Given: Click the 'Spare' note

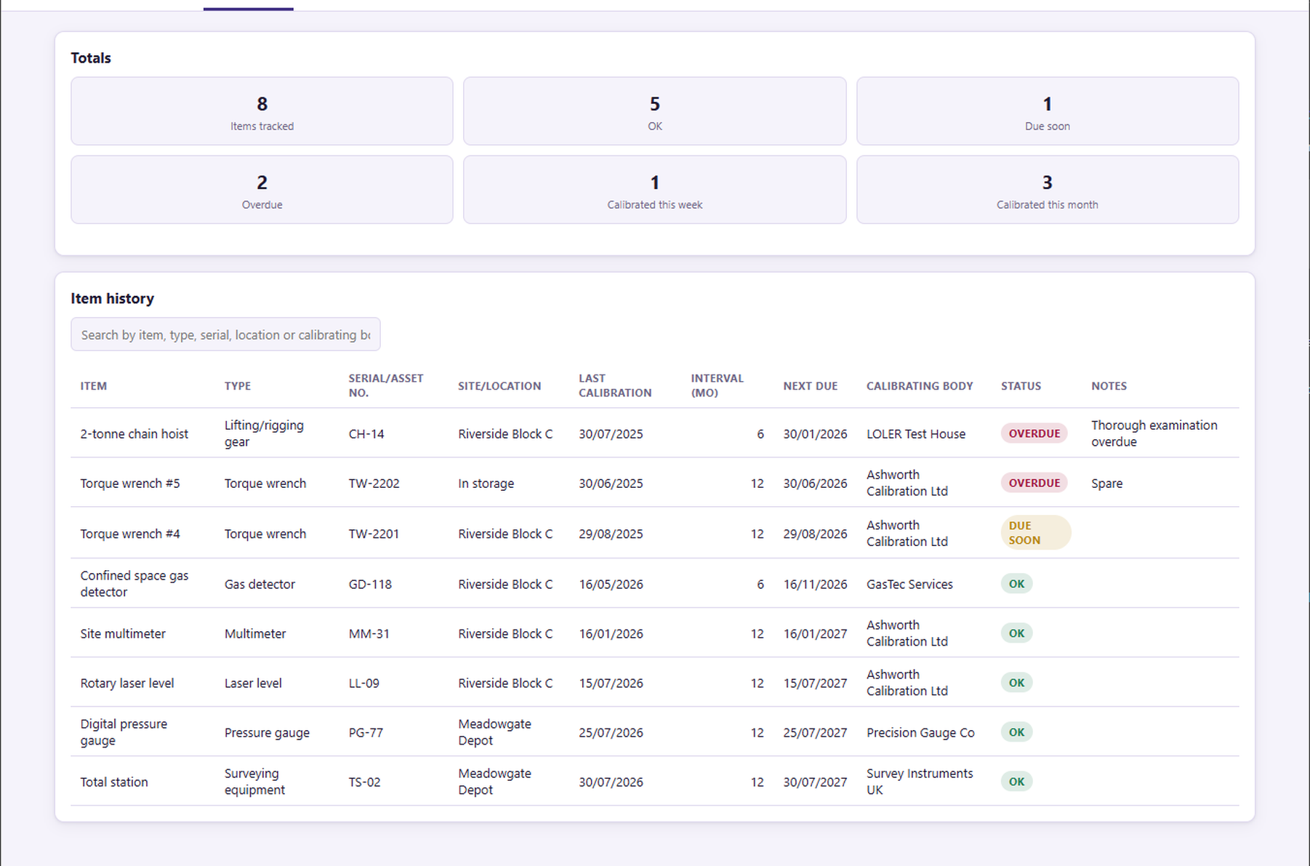Looking at the screenshot, I should pyautogui.click(x=1106, y=484).
